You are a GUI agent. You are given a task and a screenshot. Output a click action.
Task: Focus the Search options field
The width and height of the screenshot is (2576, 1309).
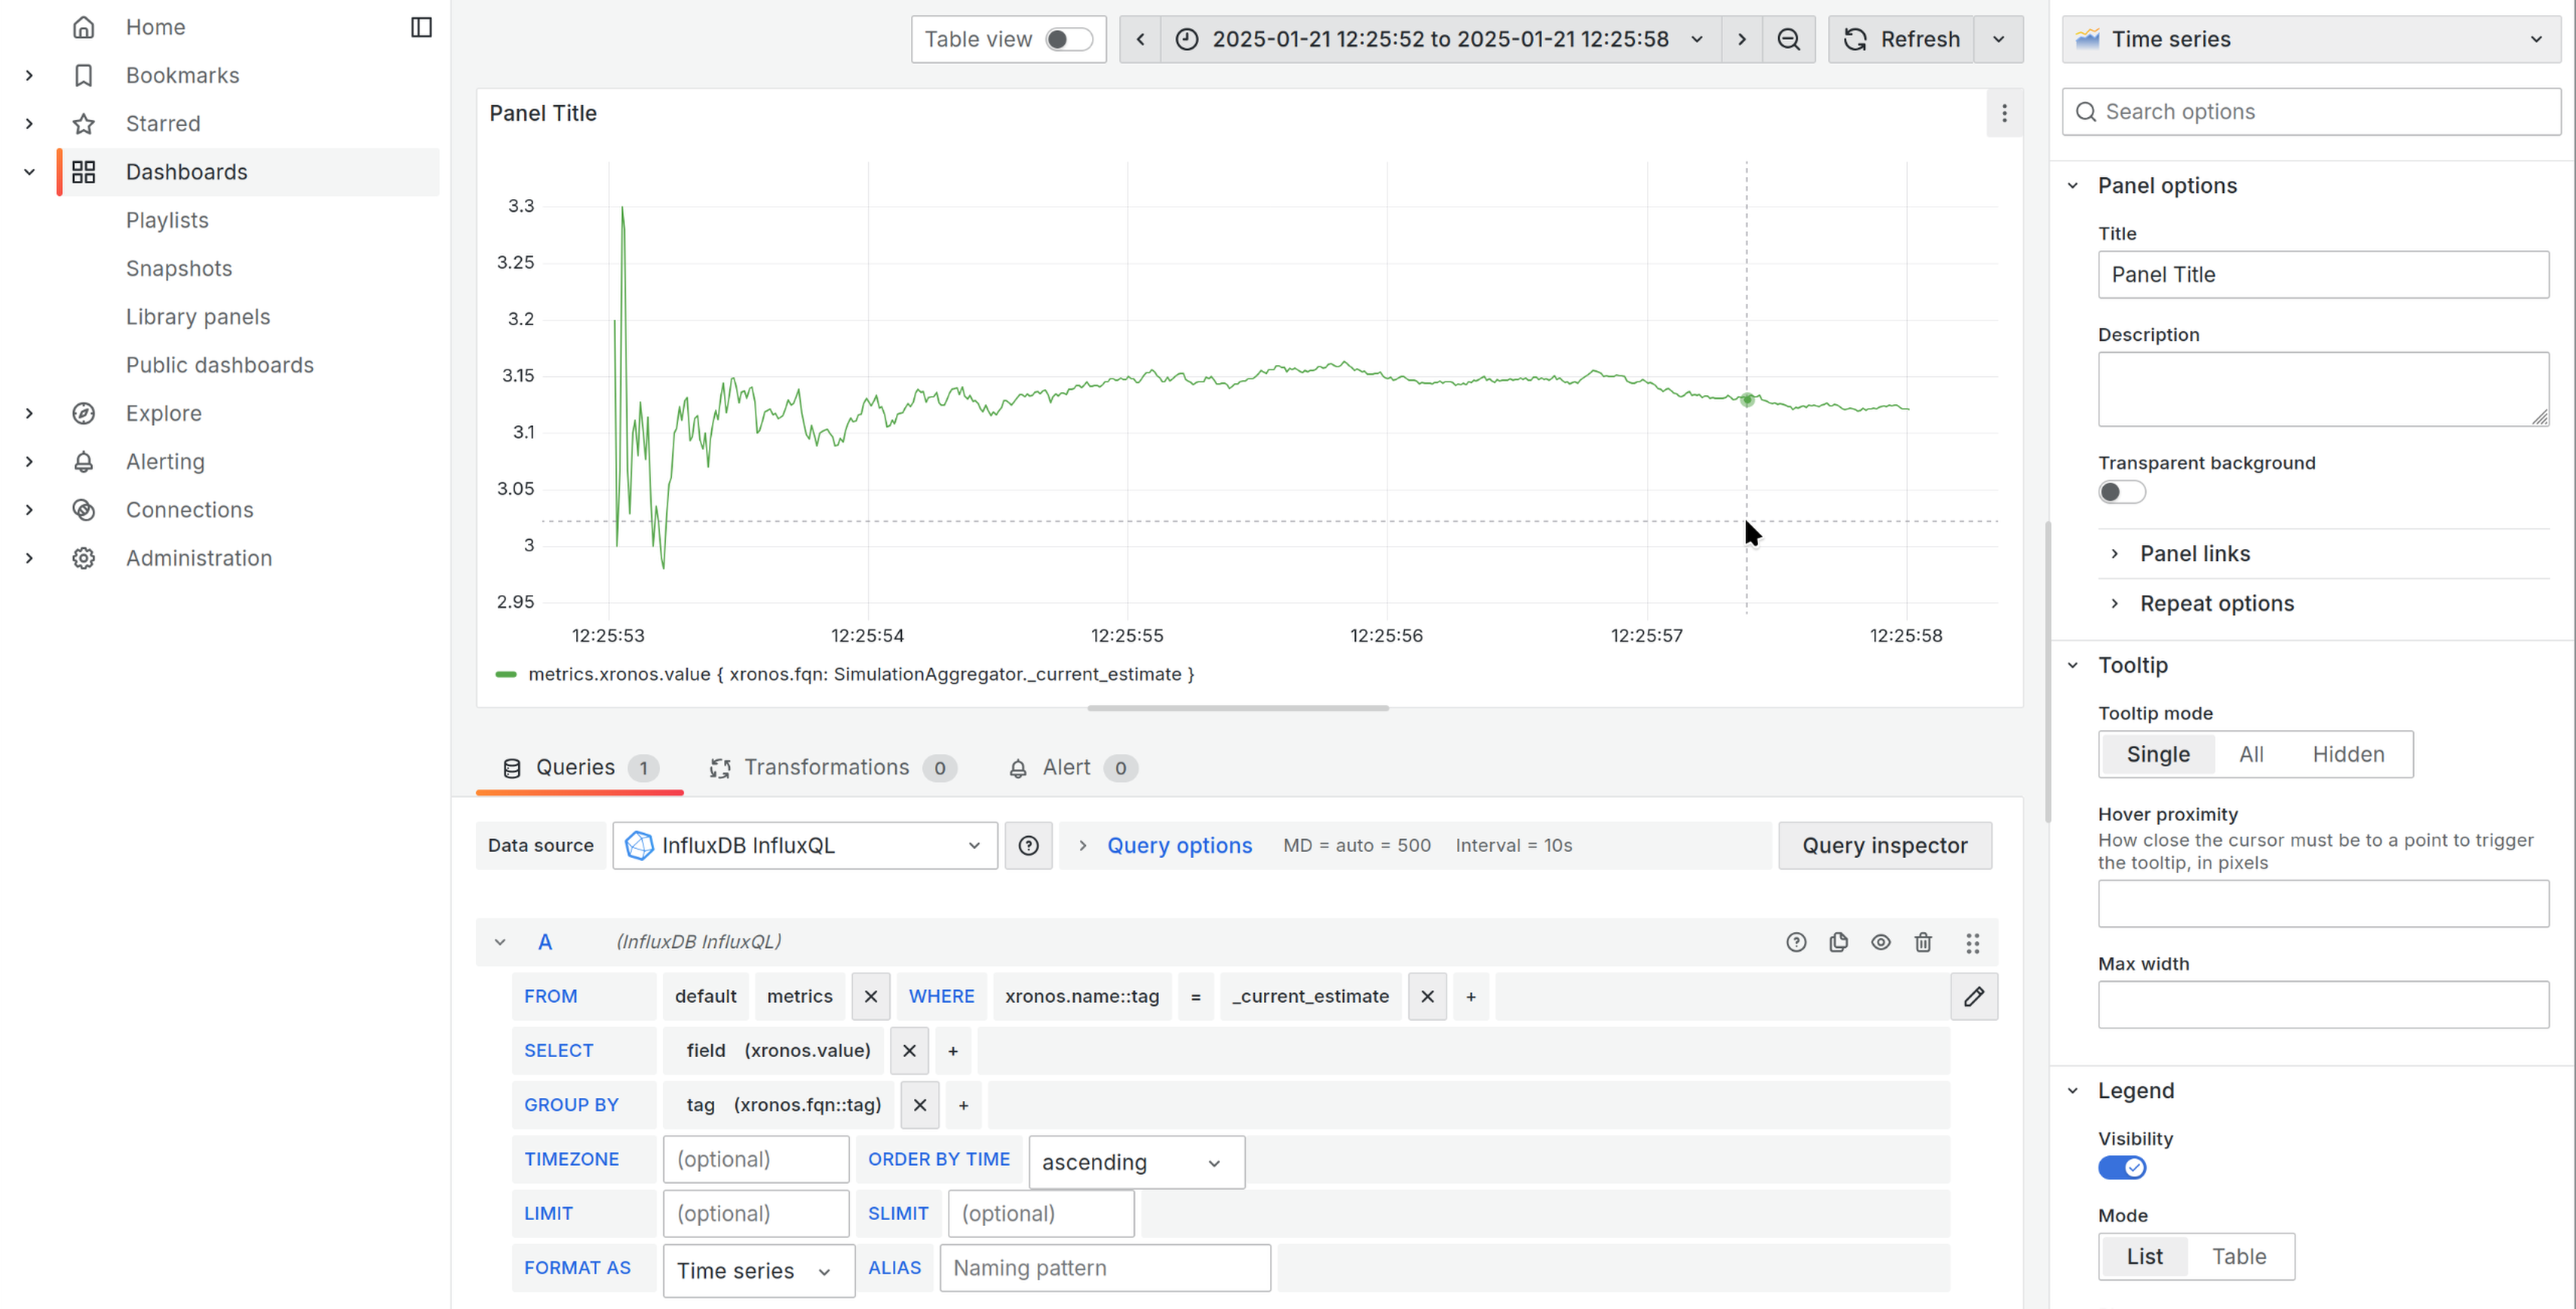coord(2311,111)
